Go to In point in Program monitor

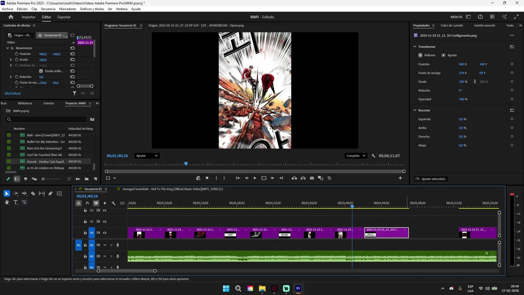coord(238,178)
